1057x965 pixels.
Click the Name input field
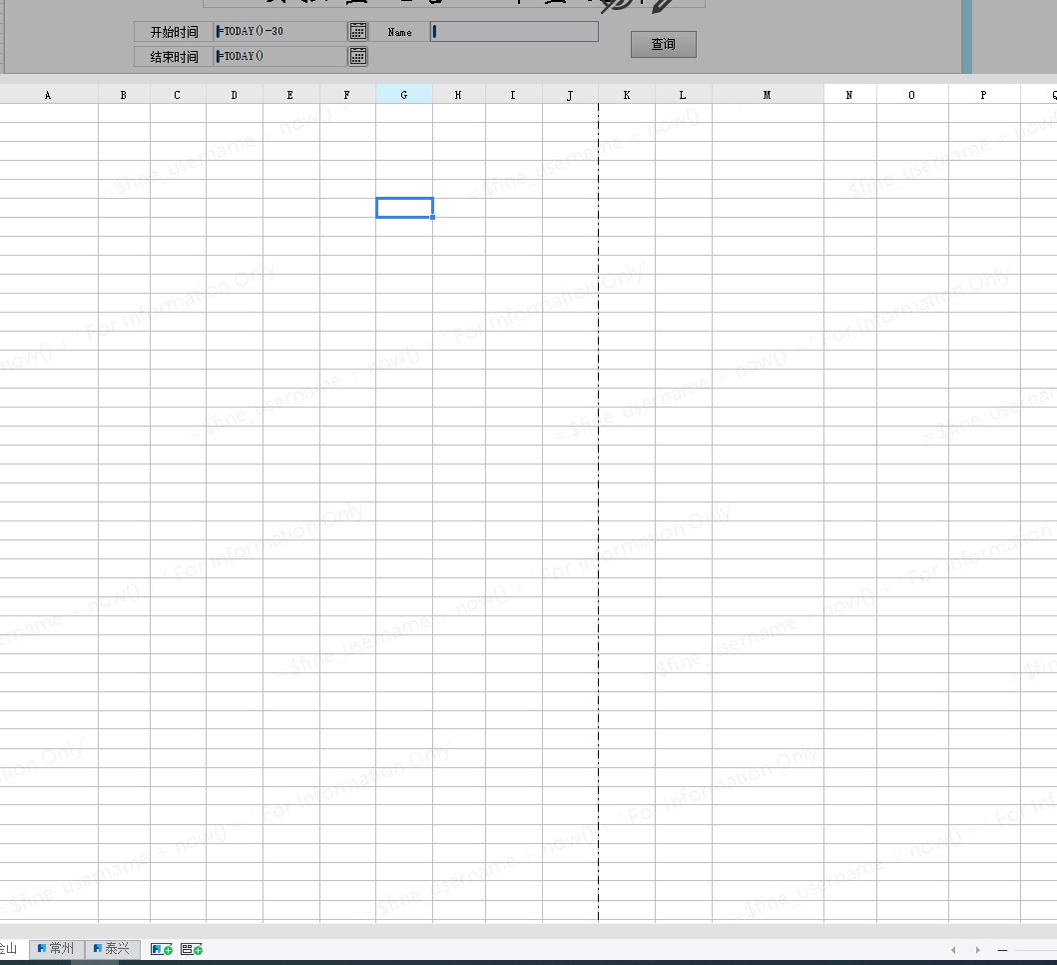pyautogui.click(x=514, y=32)
